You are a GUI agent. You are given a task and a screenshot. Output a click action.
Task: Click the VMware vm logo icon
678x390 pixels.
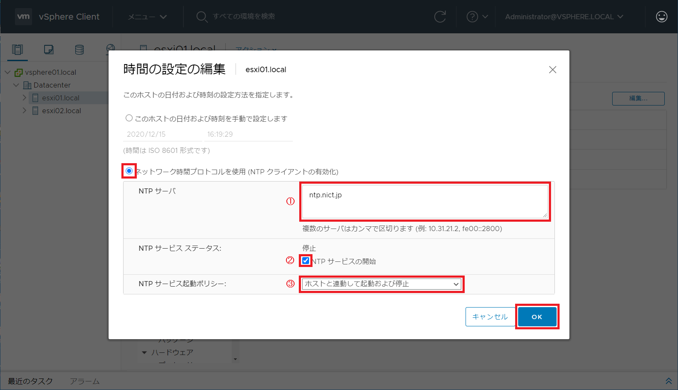24,17
